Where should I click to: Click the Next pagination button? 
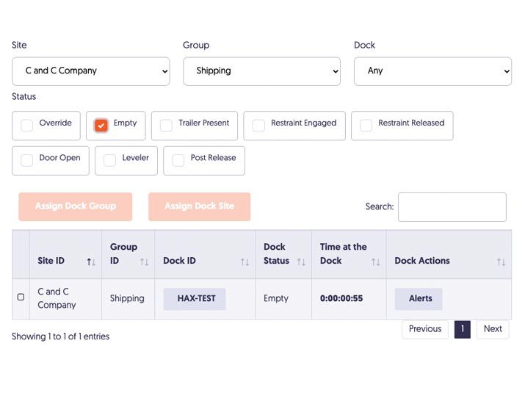coord(493,329)
